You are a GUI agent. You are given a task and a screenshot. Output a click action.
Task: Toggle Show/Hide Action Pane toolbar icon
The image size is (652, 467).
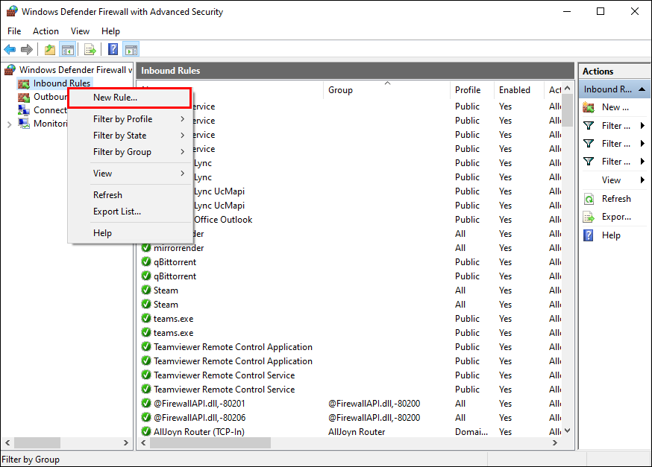[x=131, y=50]
